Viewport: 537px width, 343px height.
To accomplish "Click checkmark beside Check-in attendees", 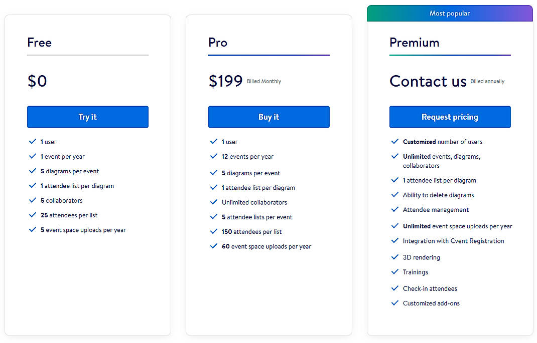I will click(394, 288).
